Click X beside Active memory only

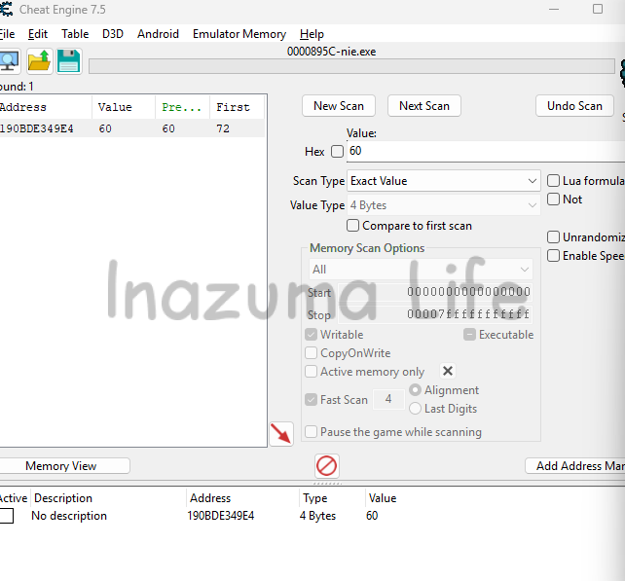(448, 371)
